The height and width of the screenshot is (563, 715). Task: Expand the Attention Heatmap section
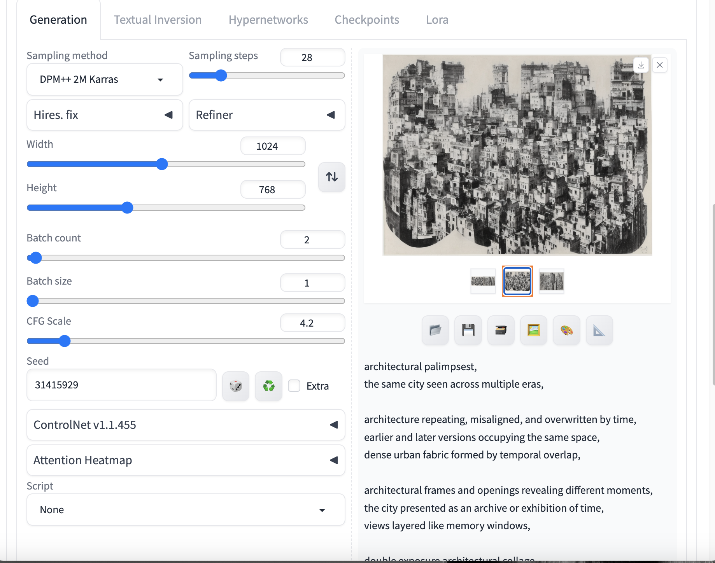point(186,460)
